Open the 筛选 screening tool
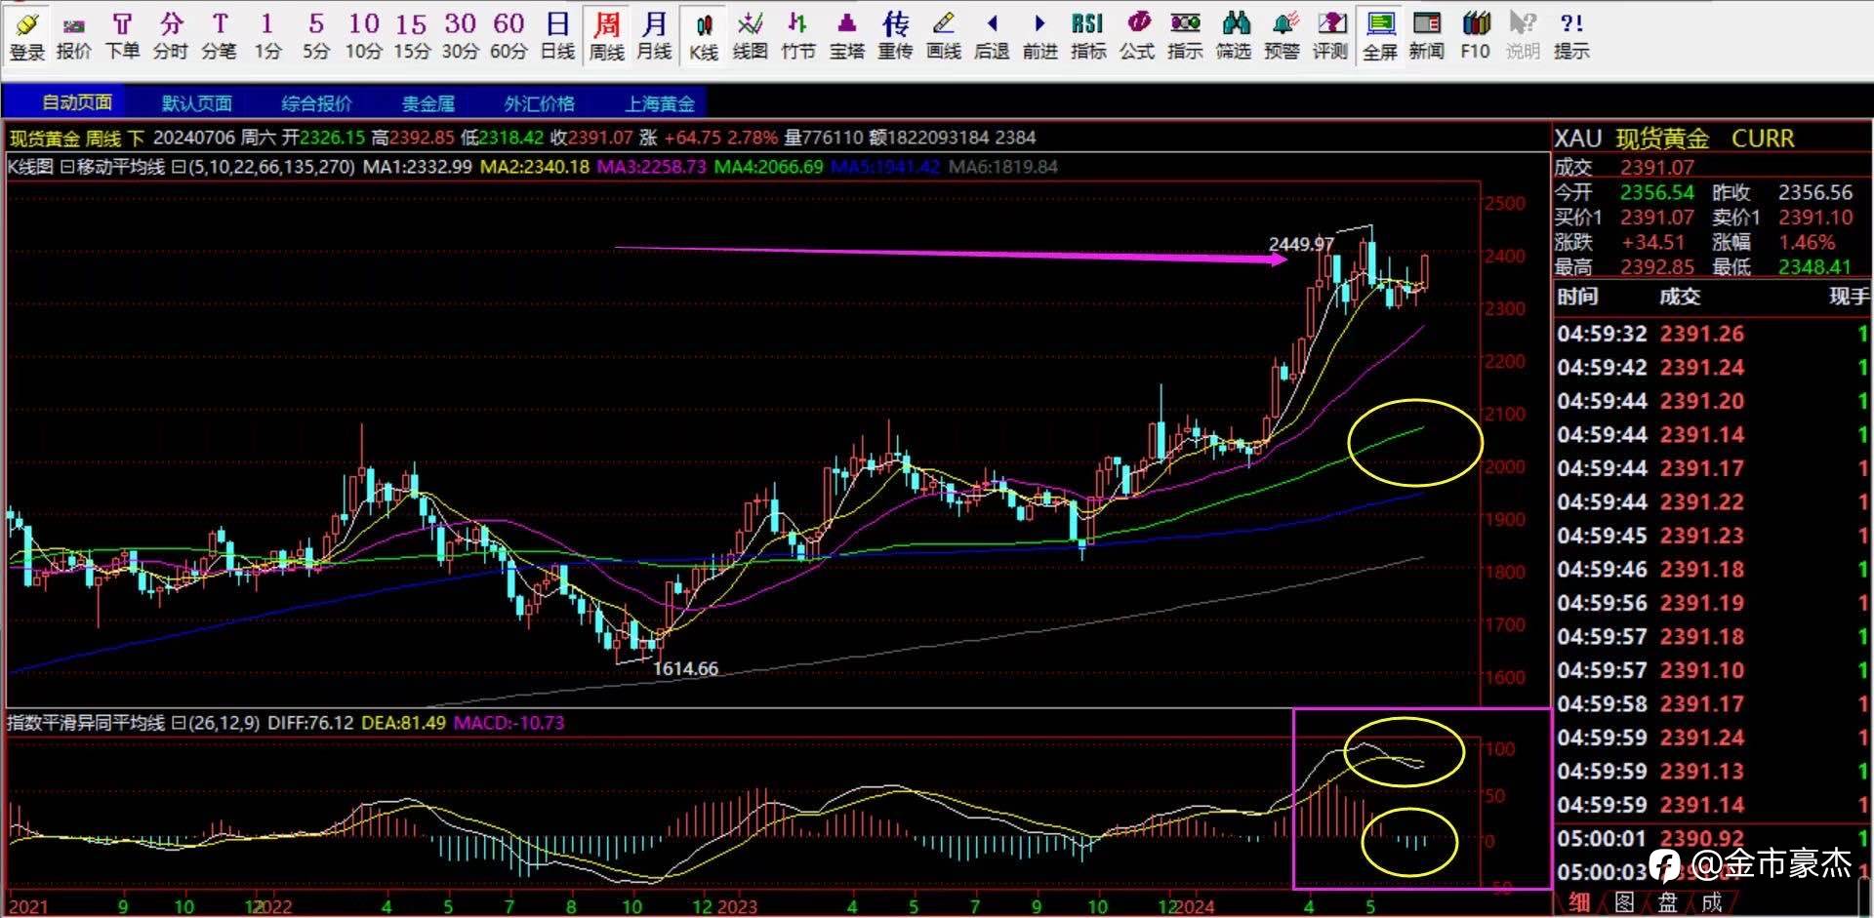 pyautogui.click(x=1234, y=35)
